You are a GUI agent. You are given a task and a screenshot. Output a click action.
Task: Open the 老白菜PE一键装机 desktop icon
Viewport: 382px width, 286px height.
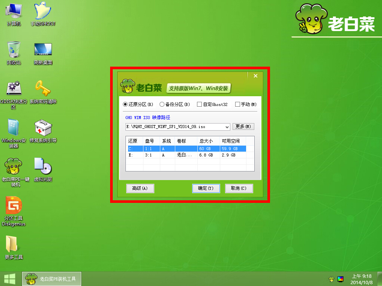click(15, 173)
